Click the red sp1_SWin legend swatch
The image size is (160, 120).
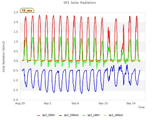[x=39, y=115]
